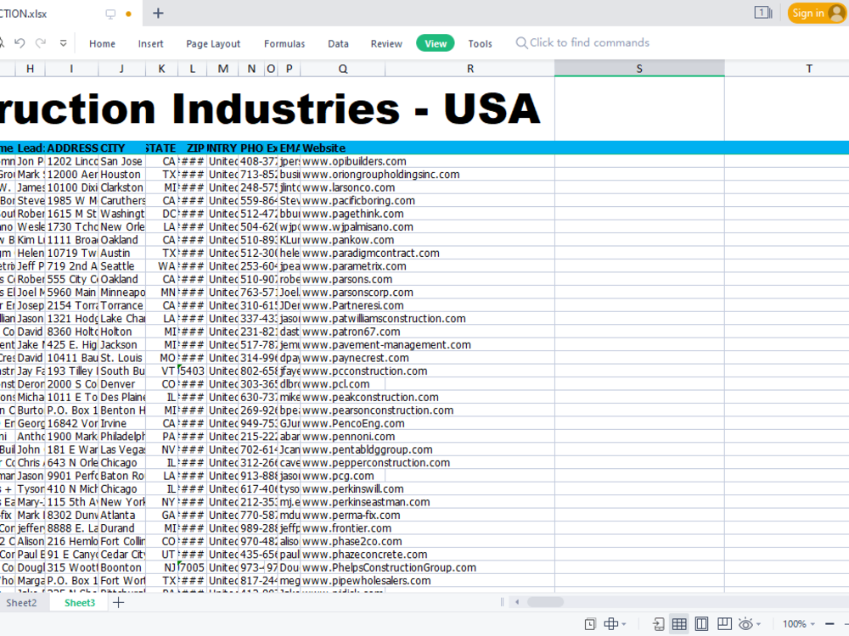Select the View ribbon tab
Screen dimensions: 849x636
tap(436, 43)
